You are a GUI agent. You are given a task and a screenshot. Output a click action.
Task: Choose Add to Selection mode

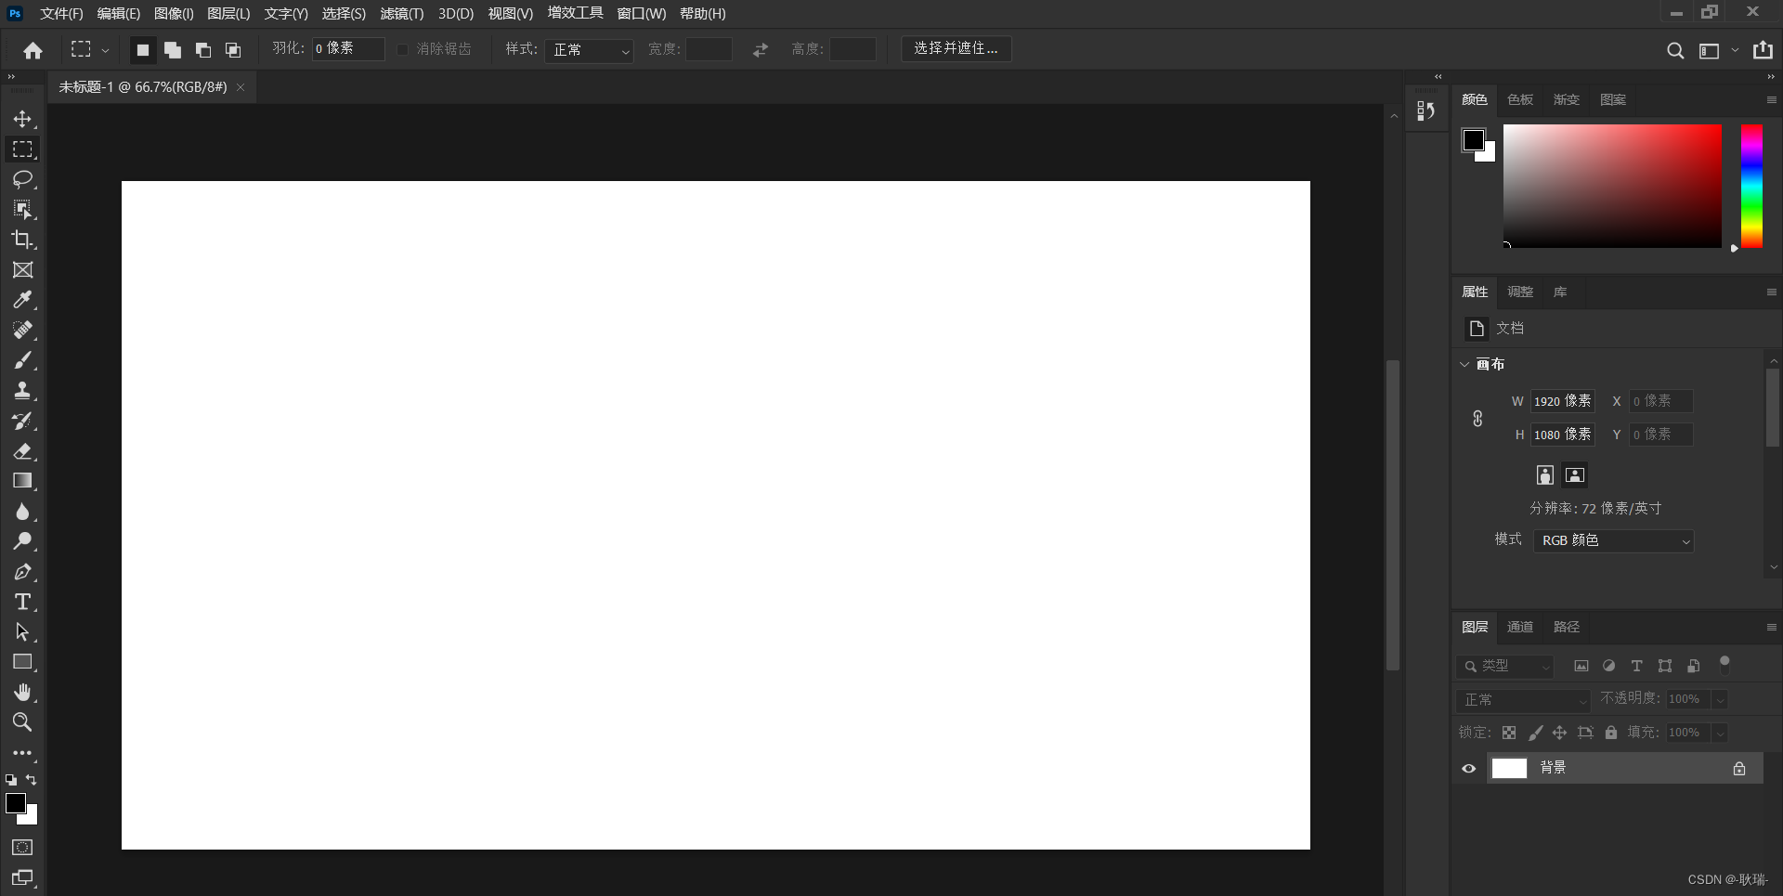point(173,50)
